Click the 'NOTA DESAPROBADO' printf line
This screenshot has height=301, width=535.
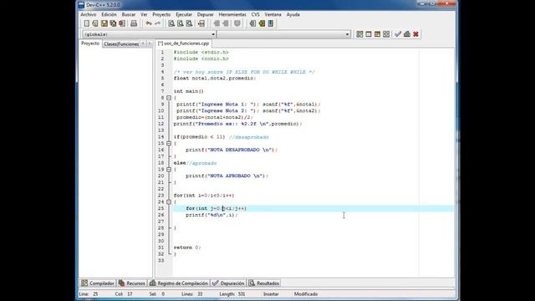click(232, 150)
